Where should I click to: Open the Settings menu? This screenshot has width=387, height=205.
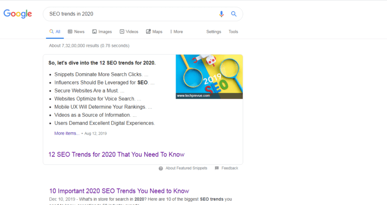(214, 32)
